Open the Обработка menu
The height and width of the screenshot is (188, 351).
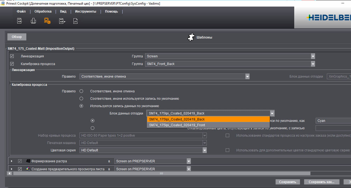point(43,11)
